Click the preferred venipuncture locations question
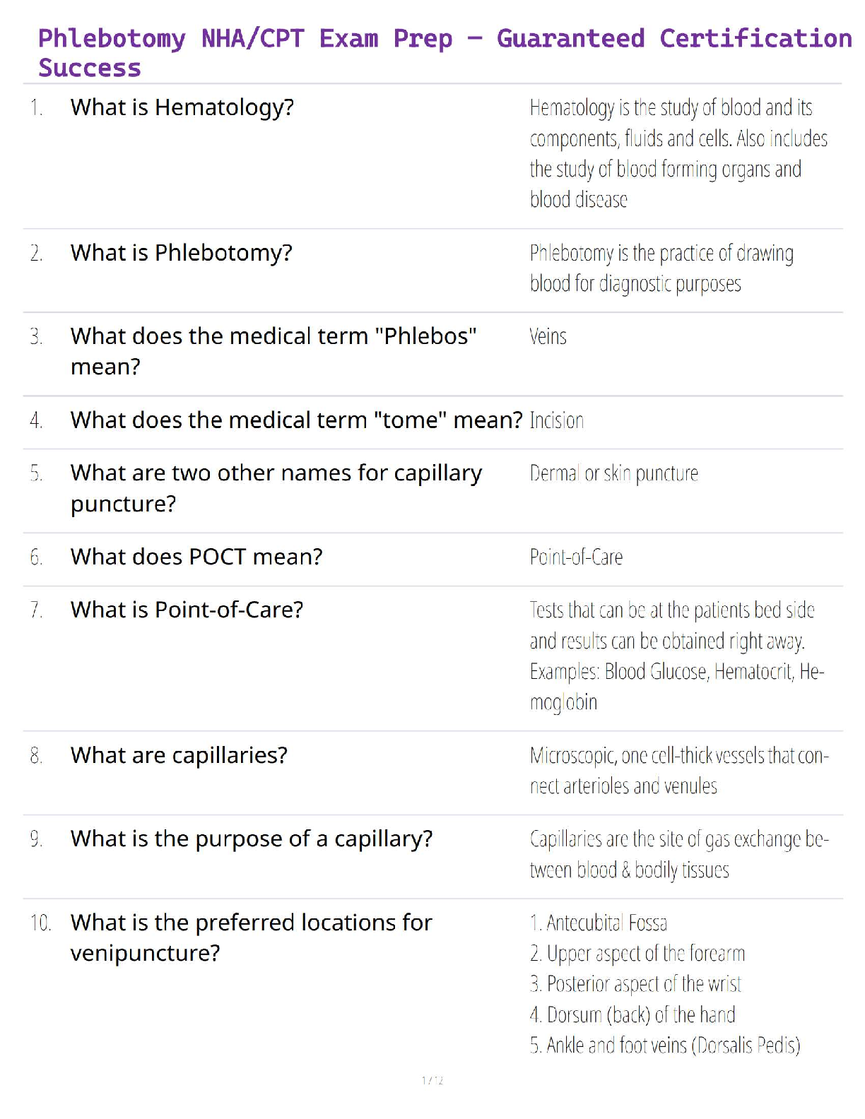 pyautogui.click(x=251, y=937)
